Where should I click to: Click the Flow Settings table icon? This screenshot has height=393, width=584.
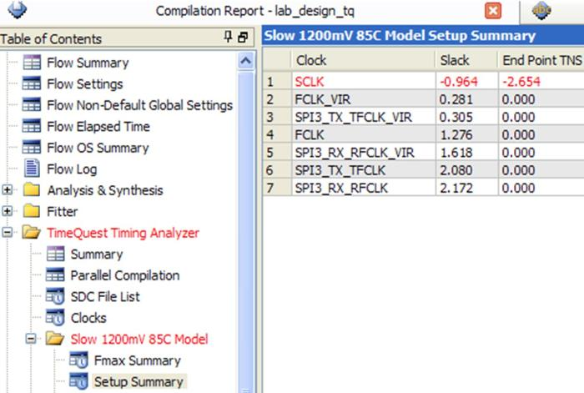[32, 83]
